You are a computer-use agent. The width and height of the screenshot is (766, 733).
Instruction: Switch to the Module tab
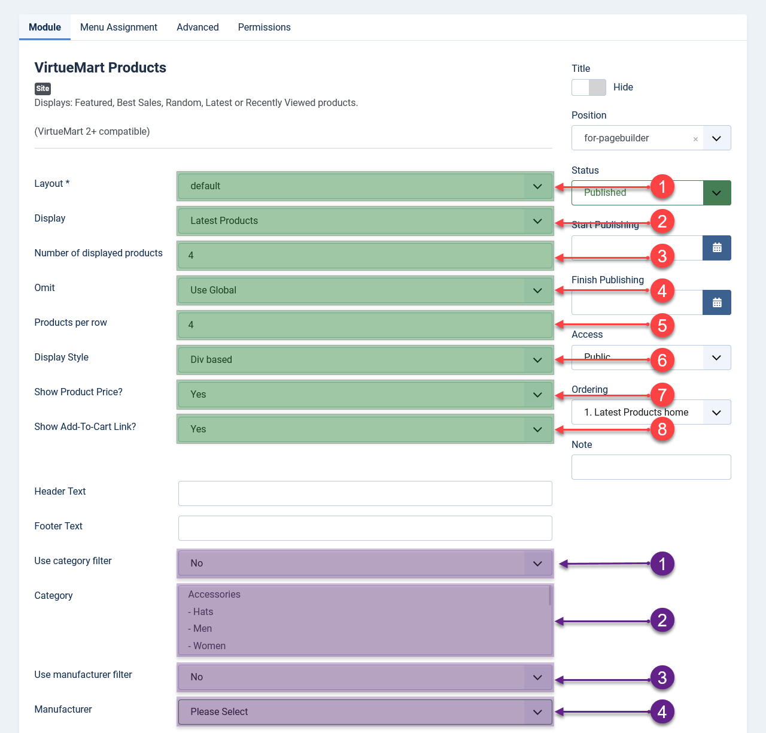[45, 28]
